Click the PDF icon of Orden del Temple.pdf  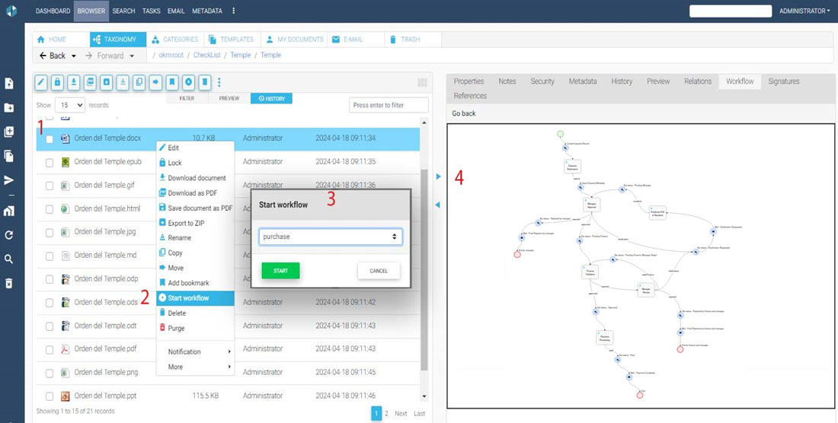pyautogui.click(x=66, y=349)
